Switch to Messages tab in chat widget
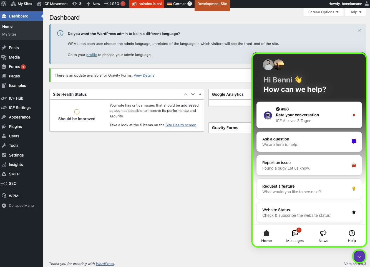 click(x=295, y=236)
